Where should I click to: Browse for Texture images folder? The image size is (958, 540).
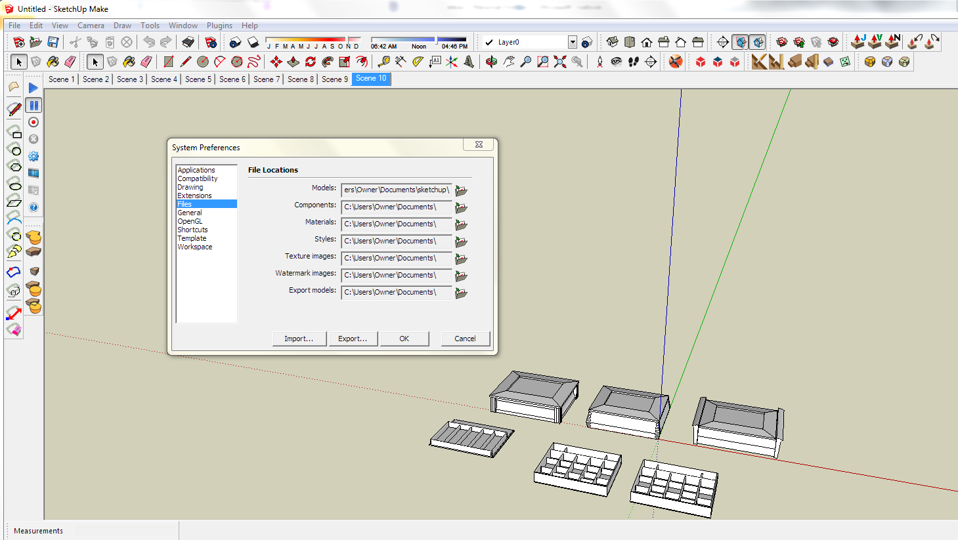click(462, 259)
